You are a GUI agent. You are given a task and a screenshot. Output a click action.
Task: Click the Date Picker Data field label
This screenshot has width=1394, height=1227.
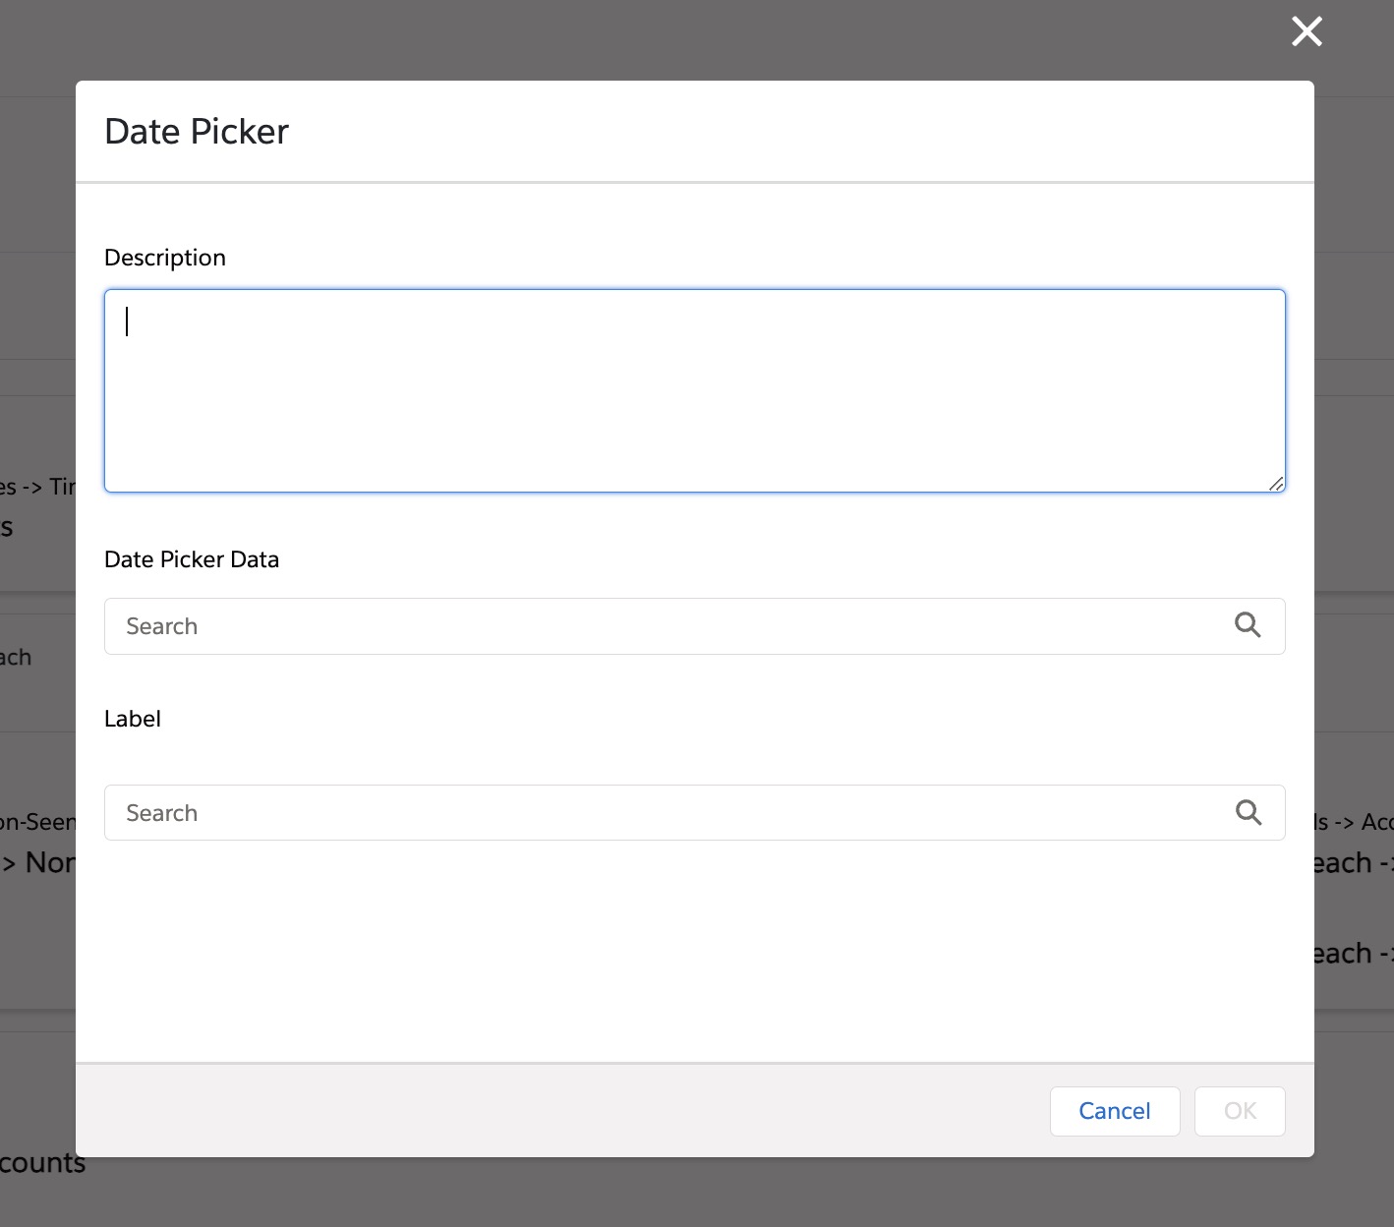(x=192, y=559)
